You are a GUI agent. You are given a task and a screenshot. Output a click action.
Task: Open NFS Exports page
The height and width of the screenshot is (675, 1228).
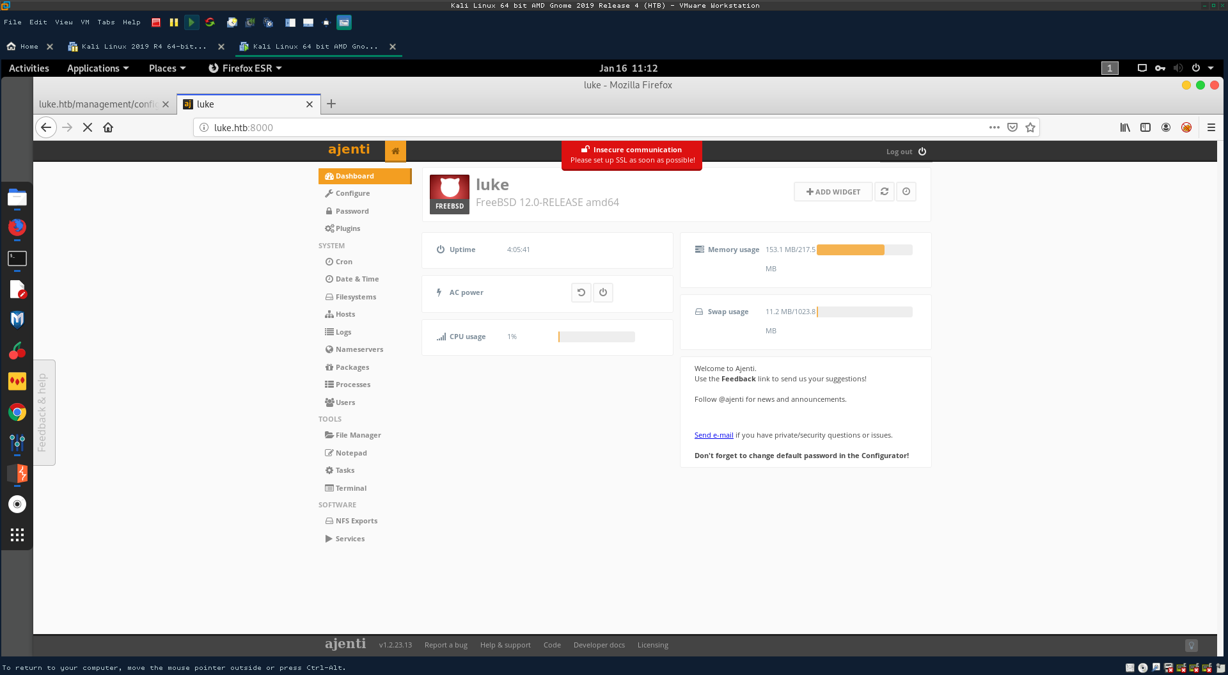point(352,521)
